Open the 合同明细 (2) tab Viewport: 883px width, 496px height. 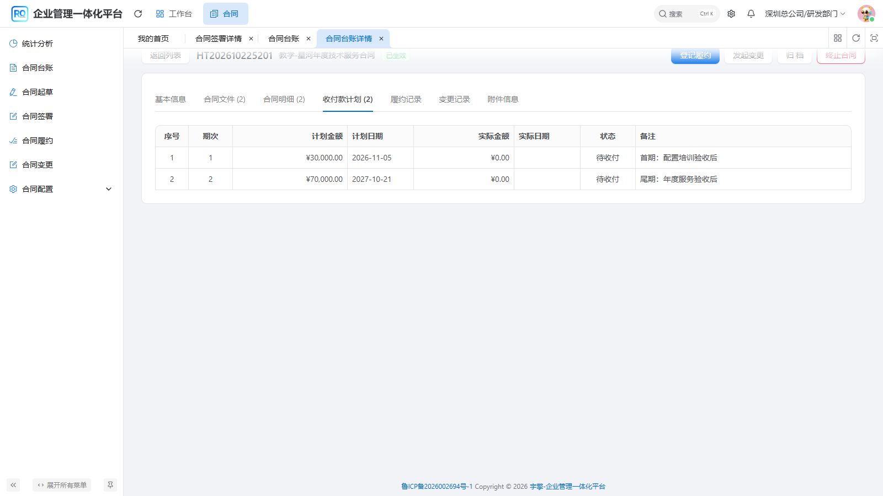click(x=284, y=99)
